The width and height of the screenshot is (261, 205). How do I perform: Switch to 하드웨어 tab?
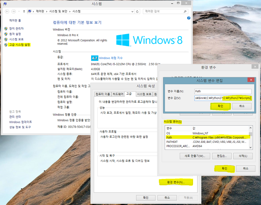118,94
